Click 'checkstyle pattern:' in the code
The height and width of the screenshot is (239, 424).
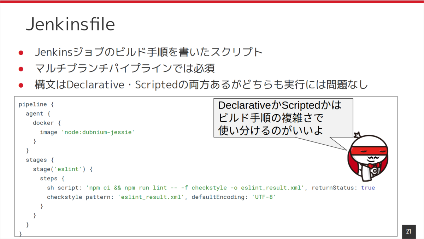pos(81,197)
